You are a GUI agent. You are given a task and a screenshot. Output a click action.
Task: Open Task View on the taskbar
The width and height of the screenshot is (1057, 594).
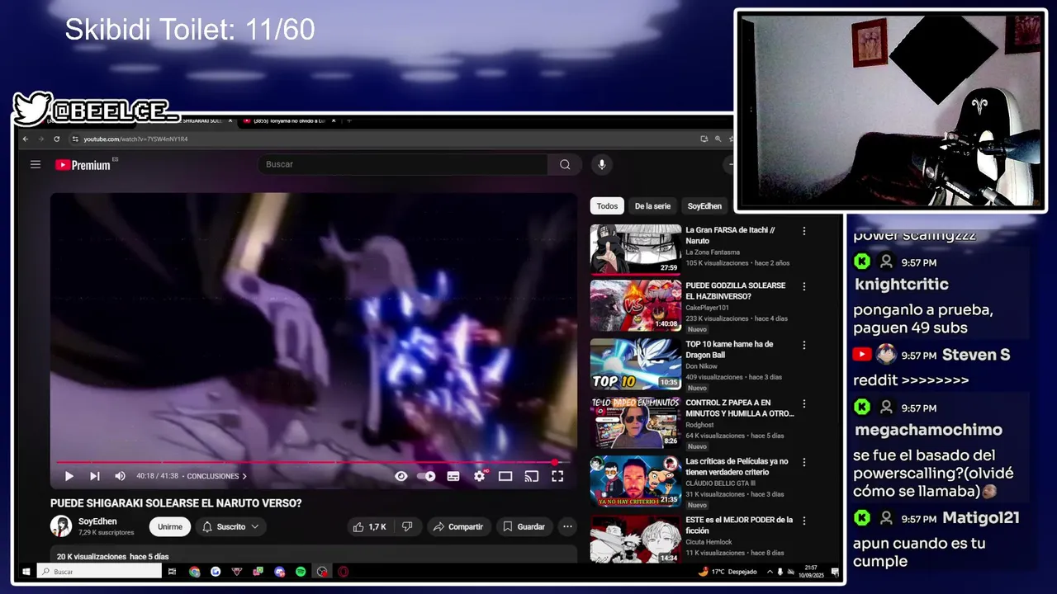172,572
